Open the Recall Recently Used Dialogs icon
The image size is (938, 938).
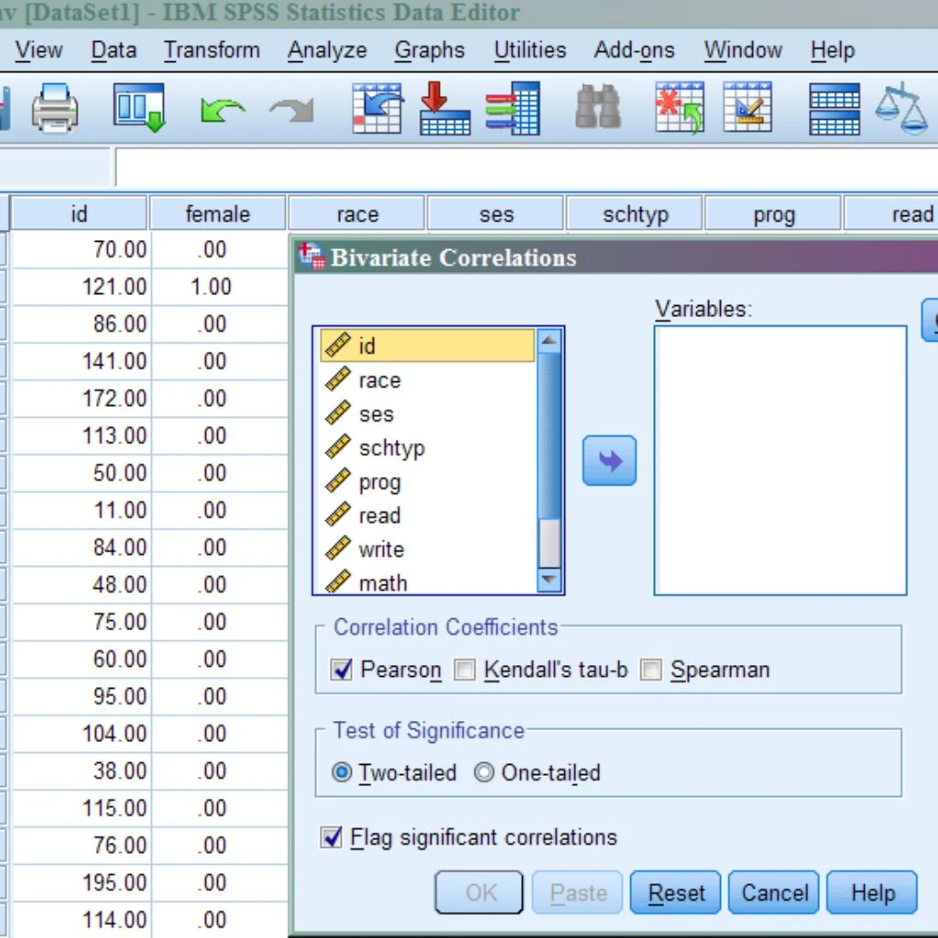(137, 108)
